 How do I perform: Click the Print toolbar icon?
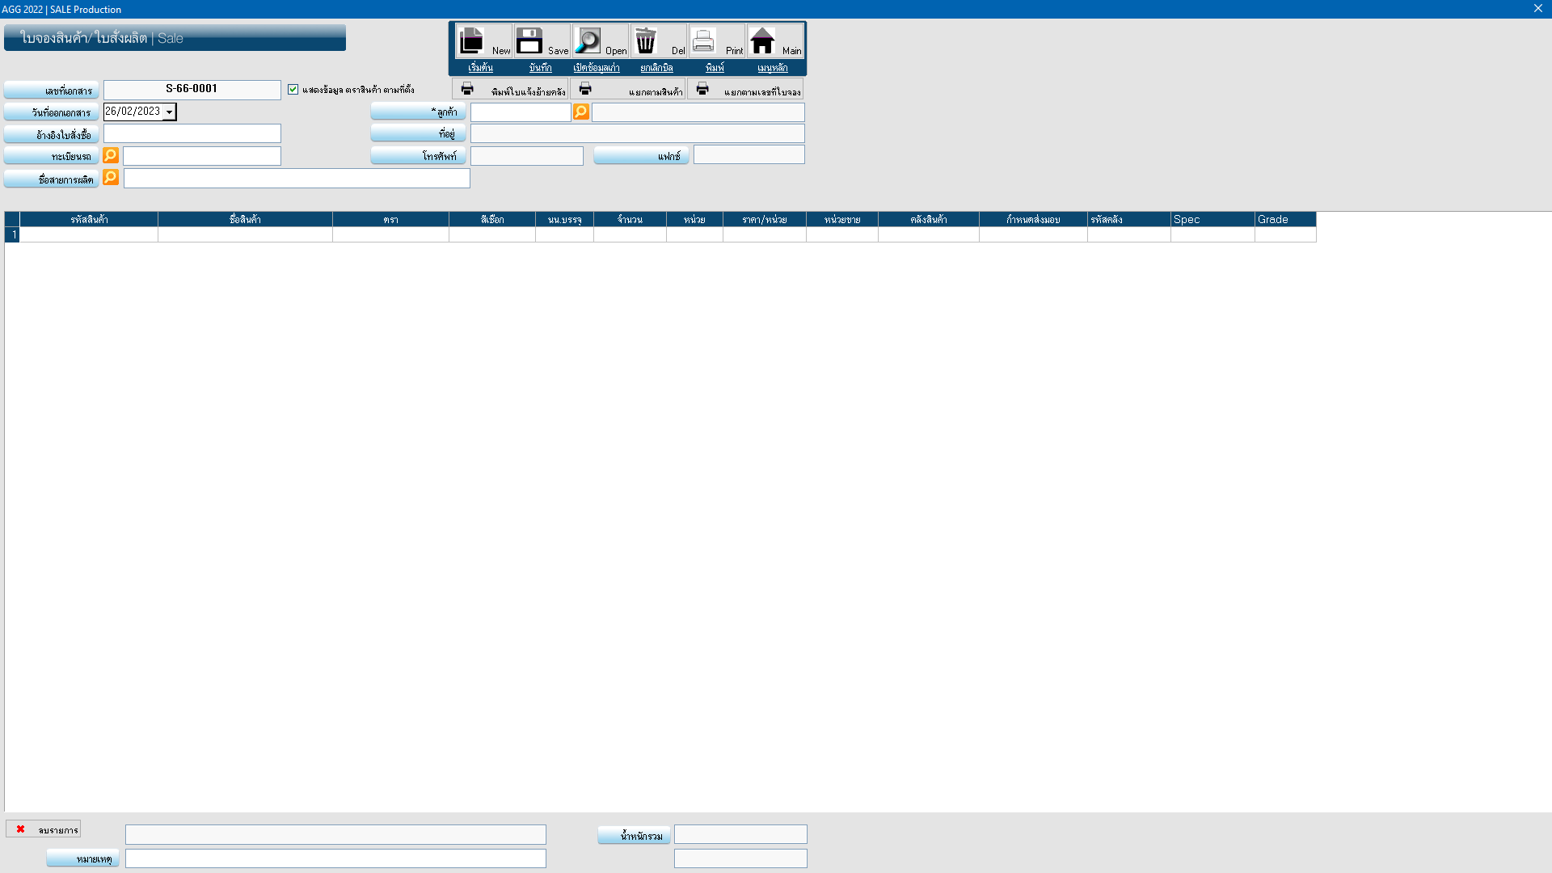click(x=704, y=40)
